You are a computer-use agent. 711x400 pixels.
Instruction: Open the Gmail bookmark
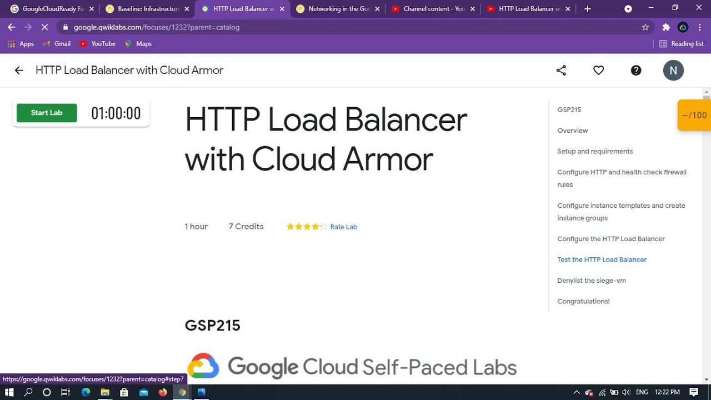[56, 44]
